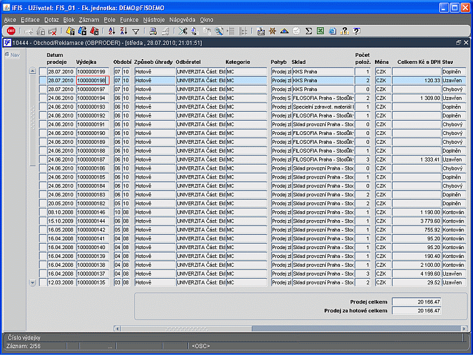Image resolution: width=473 pixels, height=355 pixels.
Task: Click the print setup icon
Action: (x=166, y=31)
